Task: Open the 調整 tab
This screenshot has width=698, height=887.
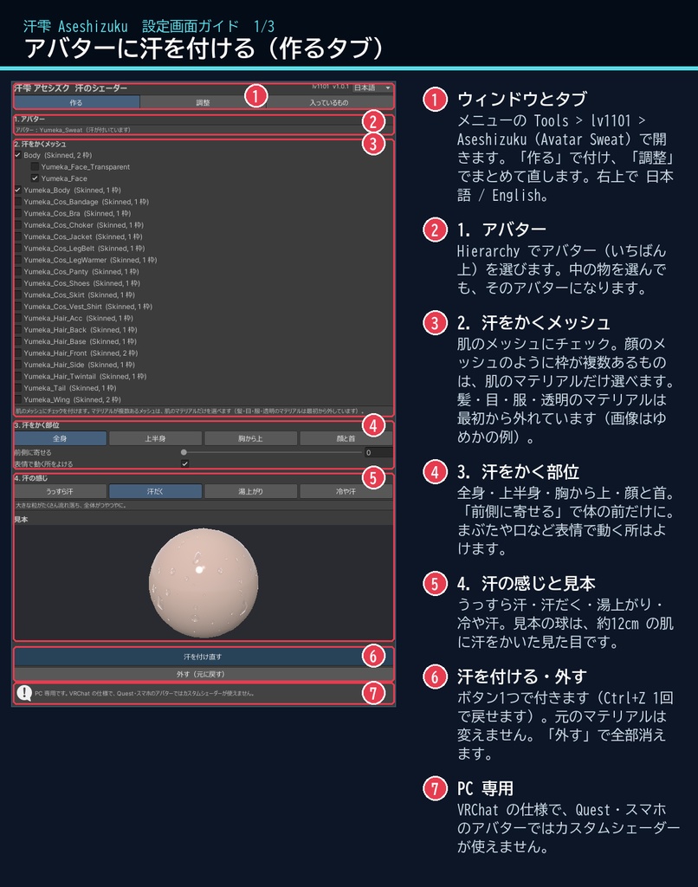Action: pos(203,102)
